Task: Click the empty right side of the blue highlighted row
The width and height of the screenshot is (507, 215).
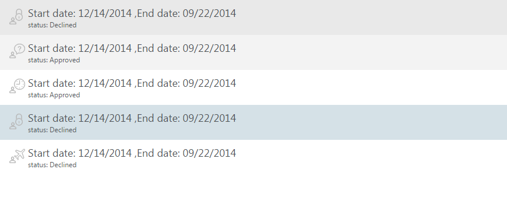Action: coord(372,122)
